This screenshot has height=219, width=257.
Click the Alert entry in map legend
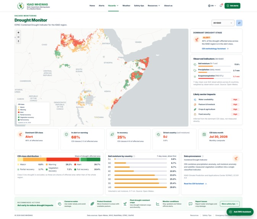click(21, 112)
